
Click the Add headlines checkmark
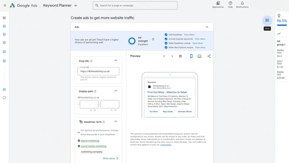pos(166,35)
